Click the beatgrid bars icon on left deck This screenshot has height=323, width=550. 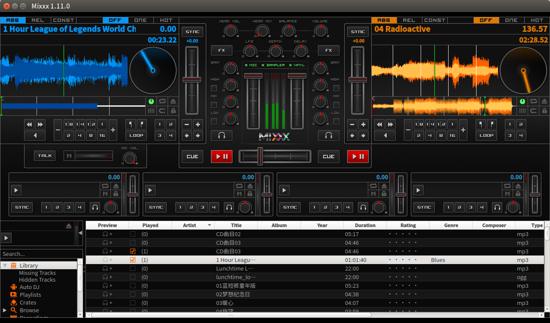click(x=151, y=111)
